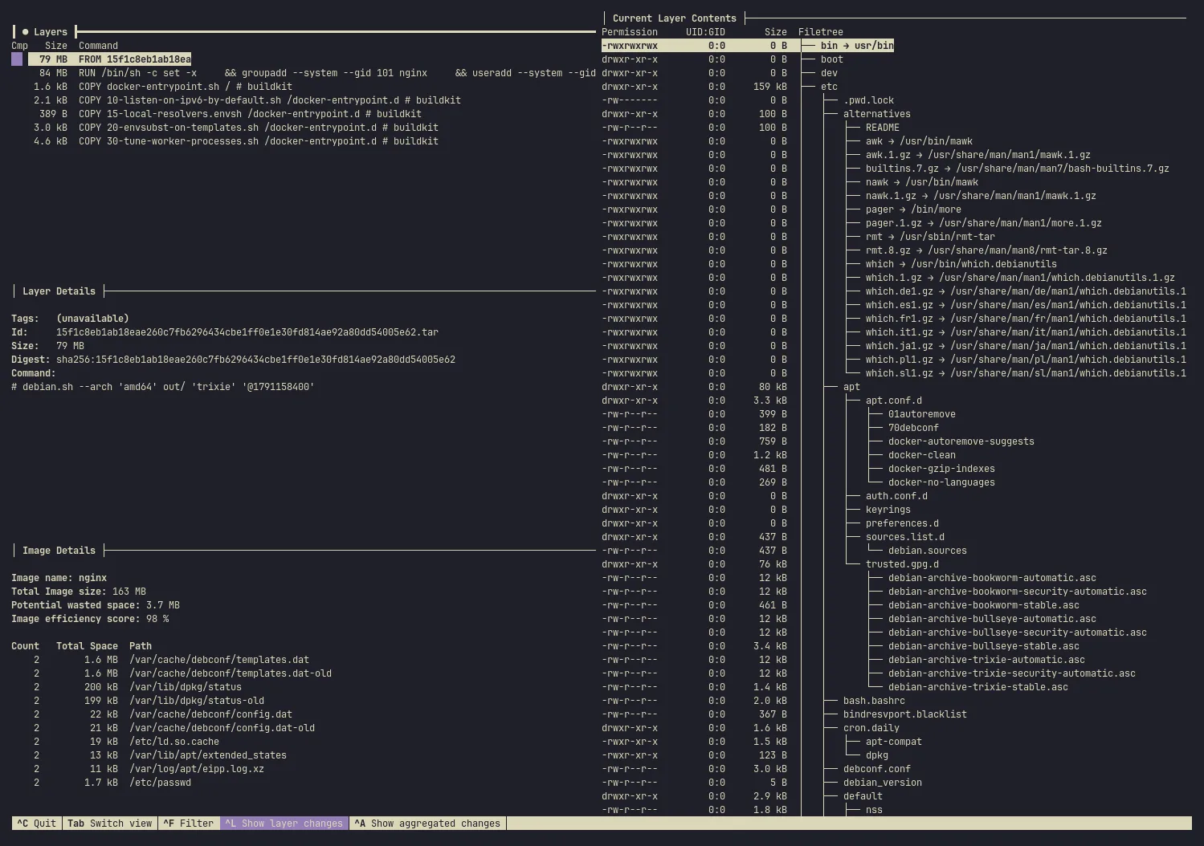Click Quit in the bottom status bar
1204x846 pixels.
coord(37,824)
